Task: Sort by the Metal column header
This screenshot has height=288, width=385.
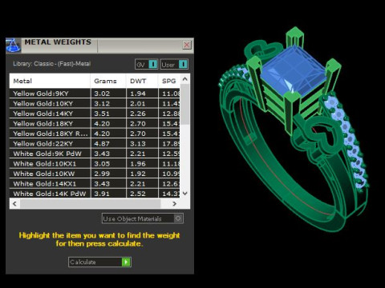Action: coord(50,81)
